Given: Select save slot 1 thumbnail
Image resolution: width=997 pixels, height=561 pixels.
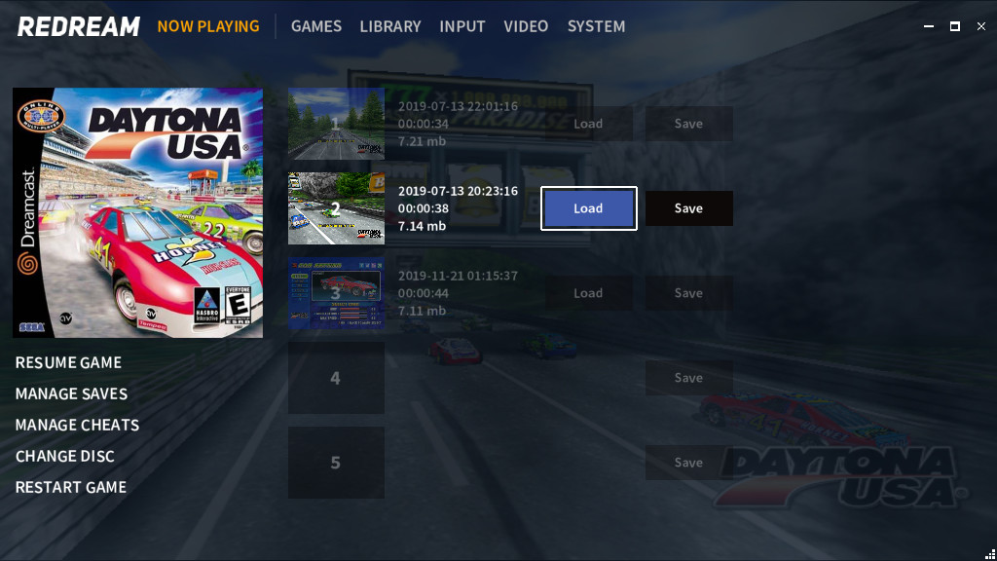Looking at the screenshot, I should pos(336,124).
